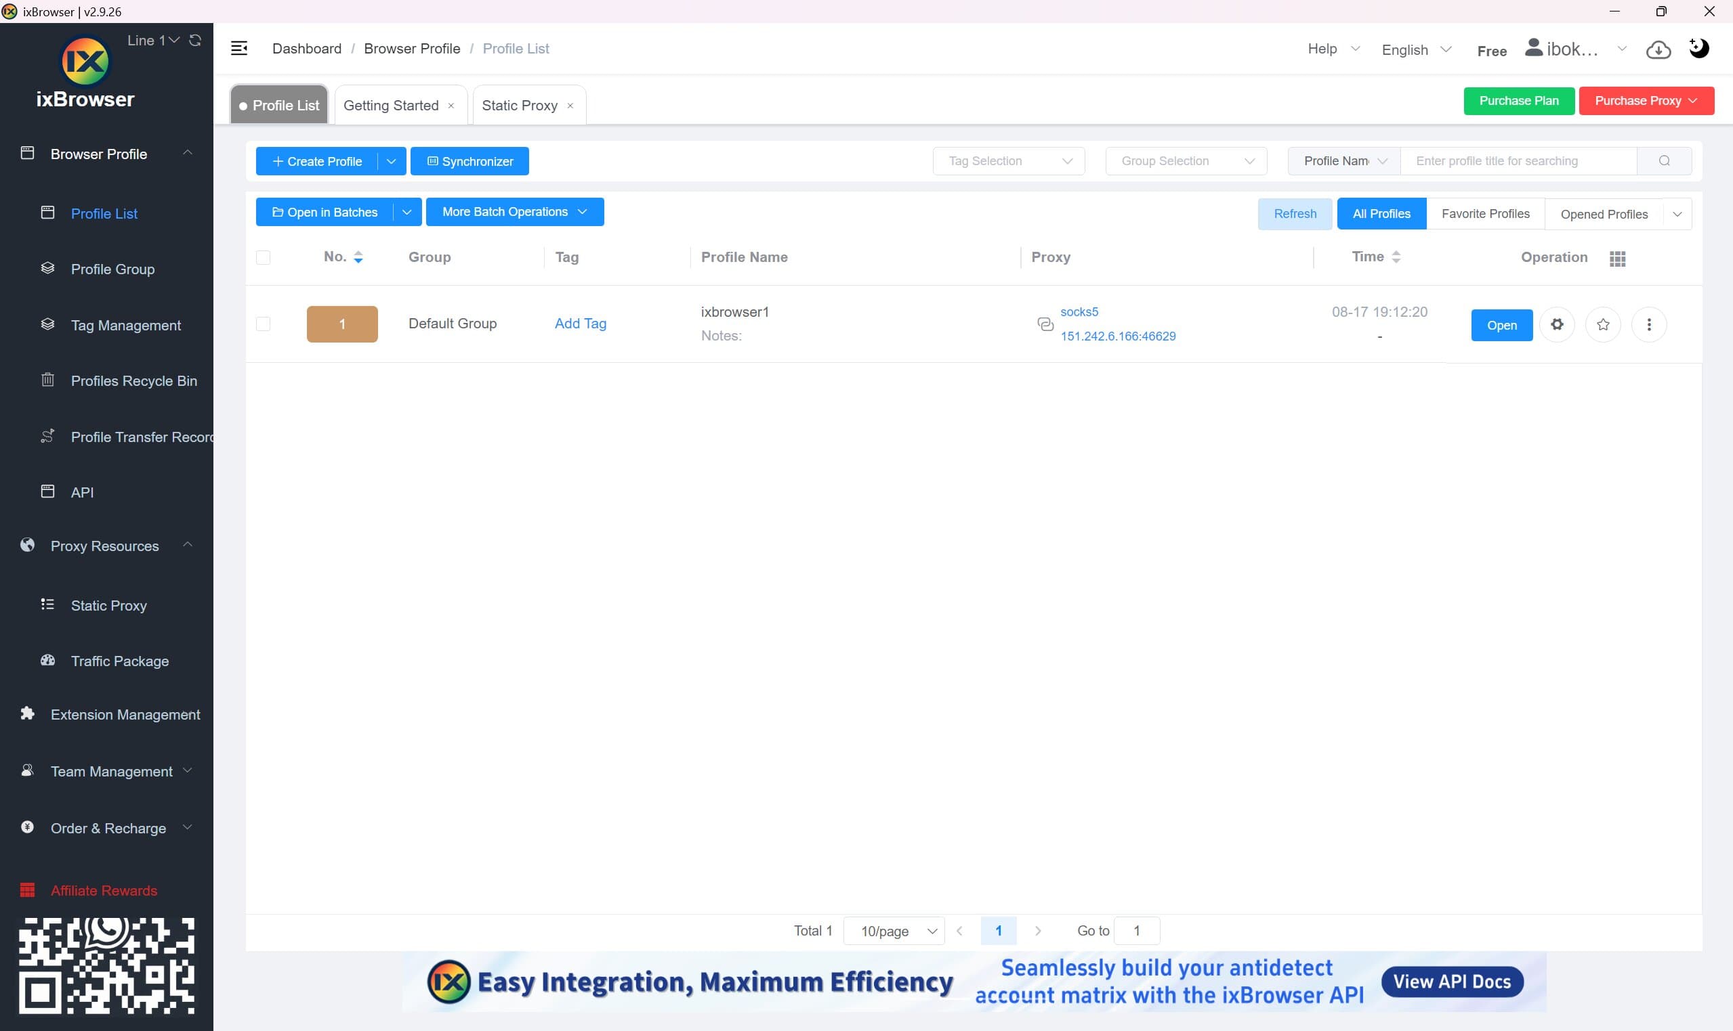Expand the Purchase Proxy dropdown
Viewport: 1733px width, 1031px height.
coord(1646,101)
